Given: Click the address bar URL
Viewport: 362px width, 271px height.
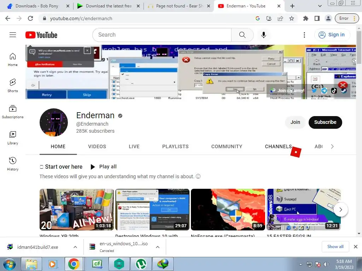Looking at the screenshot, I should tap(81, 18).
